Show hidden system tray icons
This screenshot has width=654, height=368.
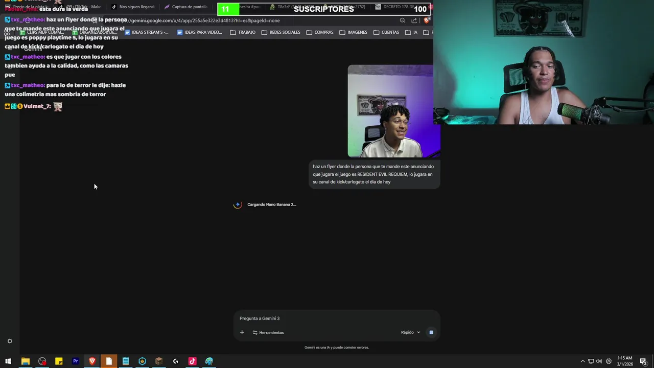pos(582,361)
